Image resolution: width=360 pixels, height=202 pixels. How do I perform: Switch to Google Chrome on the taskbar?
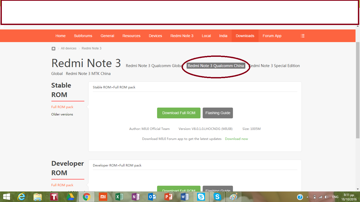87,197
